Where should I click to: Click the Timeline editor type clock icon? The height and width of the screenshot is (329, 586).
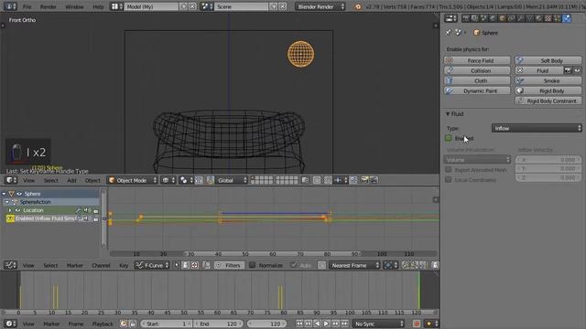[x=10, y=324]
